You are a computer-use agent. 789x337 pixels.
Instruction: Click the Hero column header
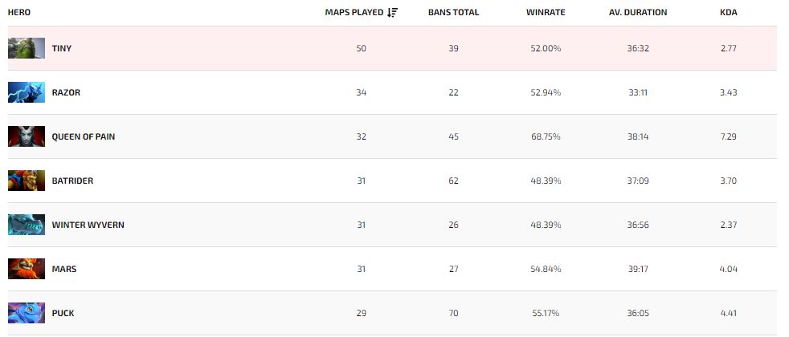19,12
